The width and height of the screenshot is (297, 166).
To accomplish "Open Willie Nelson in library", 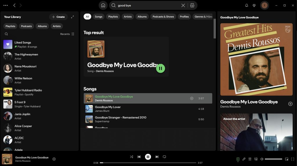I will pos(39,80).
